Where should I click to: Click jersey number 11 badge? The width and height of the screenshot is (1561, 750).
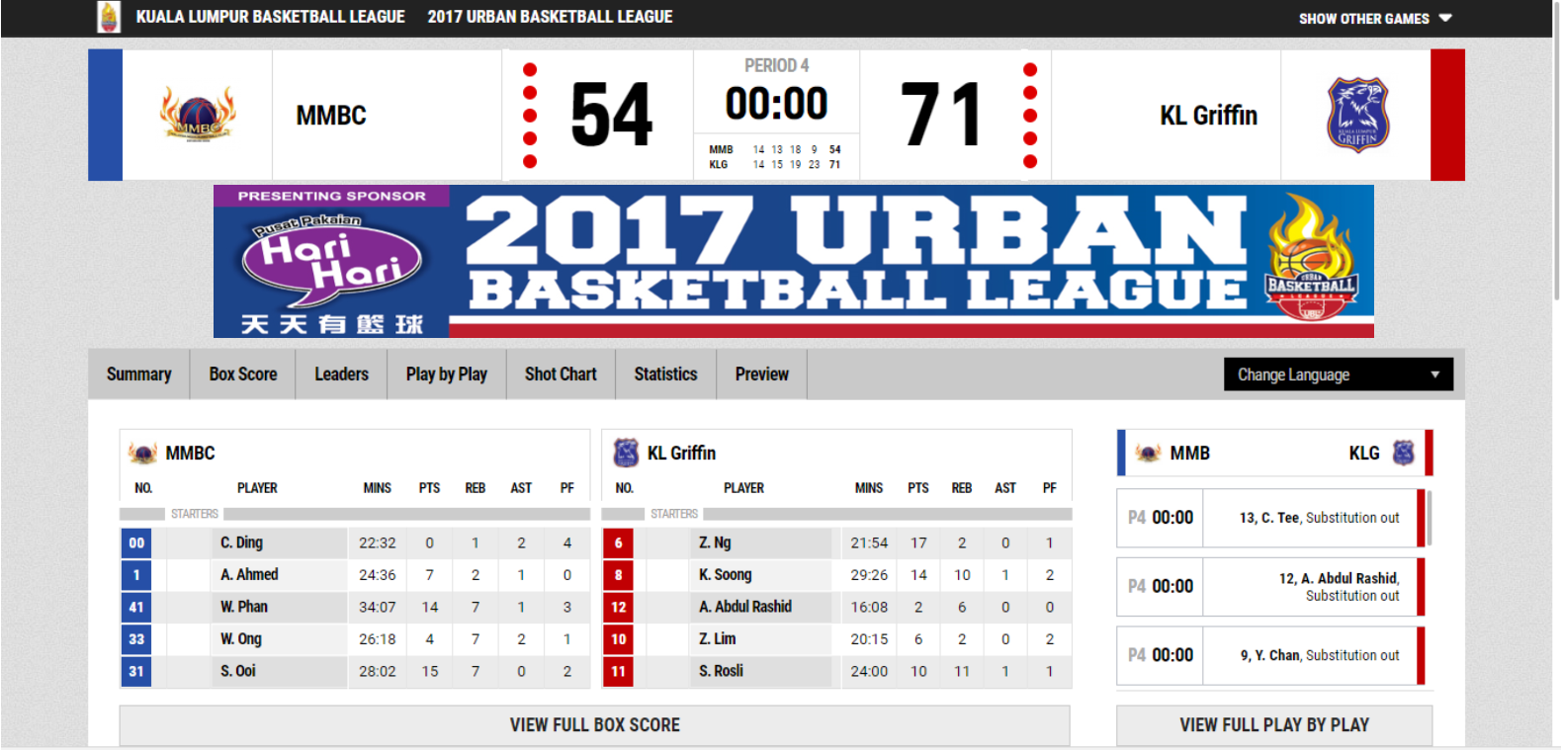(618, 671)
